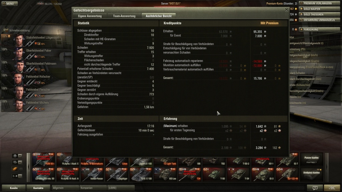The height and width of the screenshot is (192, 342).
Task: Open Erfahrung umwandeln
Action: pyautogui.click(x=319, y=20)
